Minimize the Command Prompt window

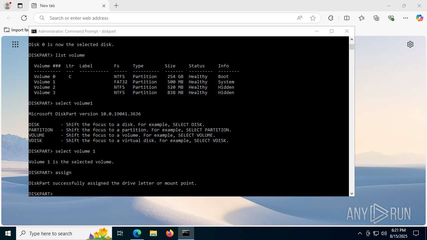(317, 31)
